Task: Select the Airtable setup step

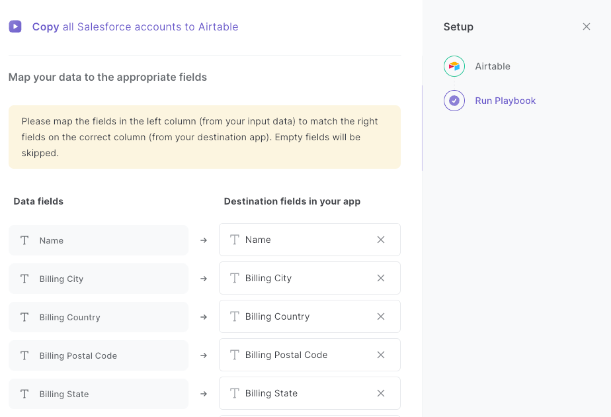Action: (x=492, y=66)
